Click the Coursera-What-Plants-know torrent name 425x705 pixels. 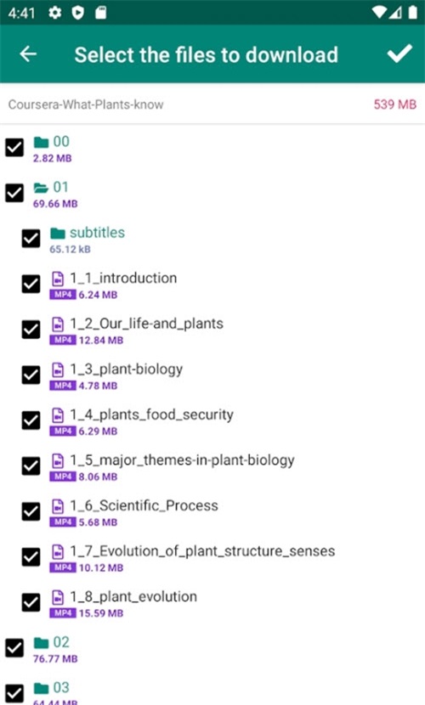(86, 104)
